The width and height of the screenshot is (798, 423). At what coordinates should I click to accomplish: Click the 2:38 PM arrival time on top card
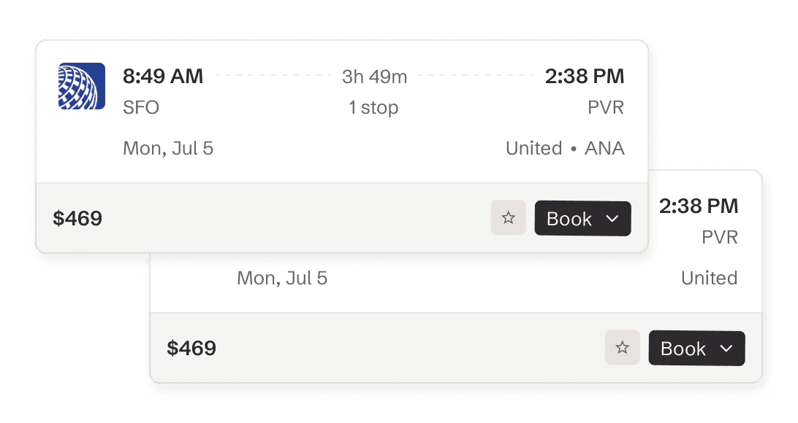click(585, 76)
